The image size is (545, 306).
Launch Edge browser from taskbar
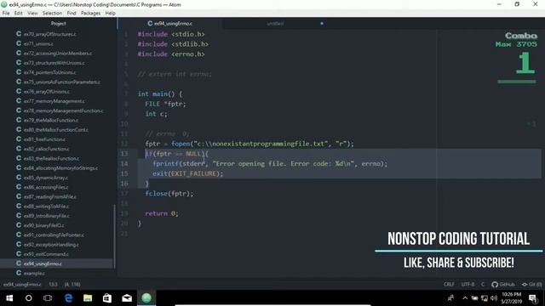pyautogui.click(x=68, y=298)
